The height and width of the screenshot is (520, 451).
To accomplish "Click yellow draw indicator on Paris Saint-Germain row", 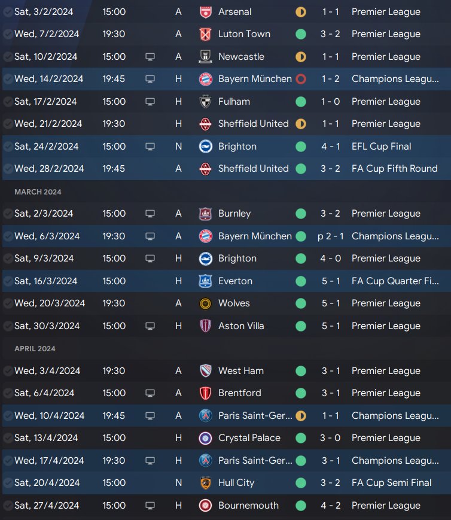I will 301,415.
